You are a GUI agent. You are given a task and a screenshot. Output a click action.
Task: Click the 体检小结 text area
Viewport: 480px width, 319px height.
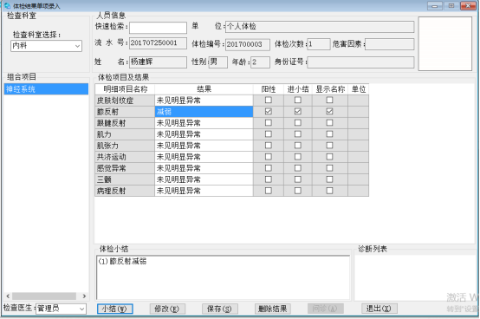(x=224, y=277)
